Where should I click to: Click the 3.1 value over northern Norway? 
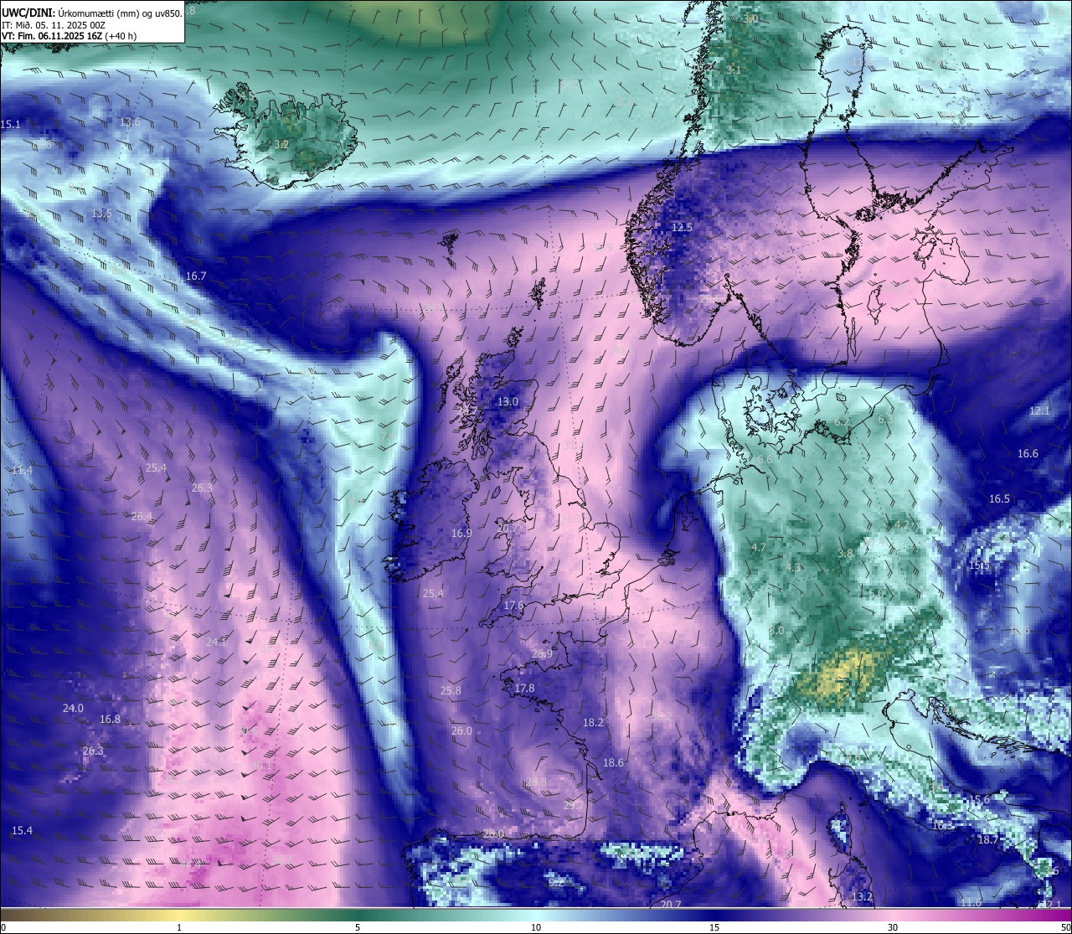(x=734, y=70)
